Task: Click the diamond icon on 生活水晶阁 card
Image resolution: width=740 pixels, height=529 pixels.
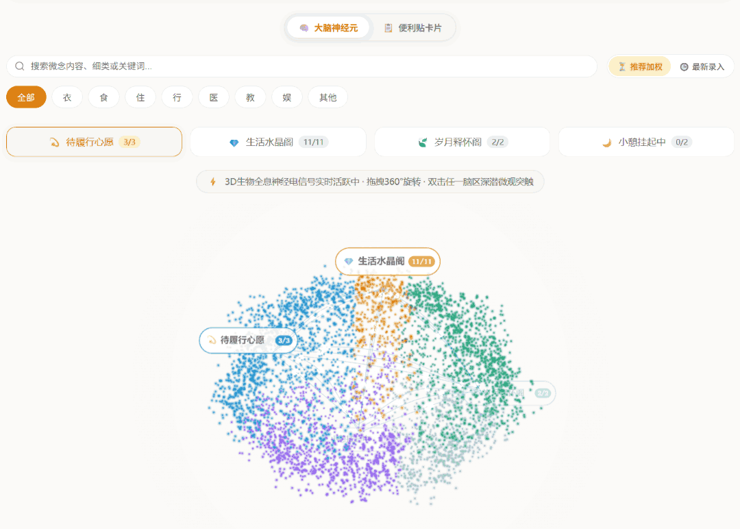Action: tap(234, 143)
